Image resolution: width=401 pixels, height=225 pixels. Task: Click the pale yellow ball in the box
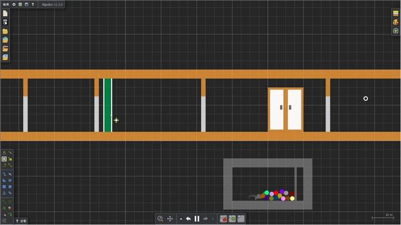tap(293, 198)
